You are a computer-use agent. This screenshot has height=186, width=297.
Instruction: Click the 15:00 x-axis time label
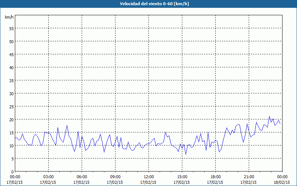182,177
